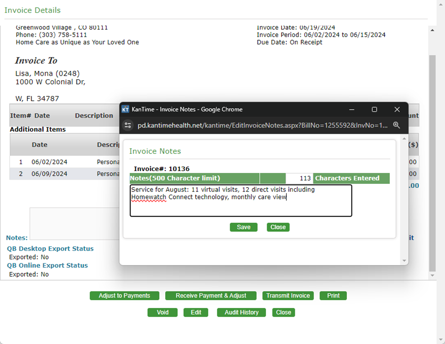Click the site information icon in address bar
This screenshot has width=445, height=344.
click(x=128, y=125)
